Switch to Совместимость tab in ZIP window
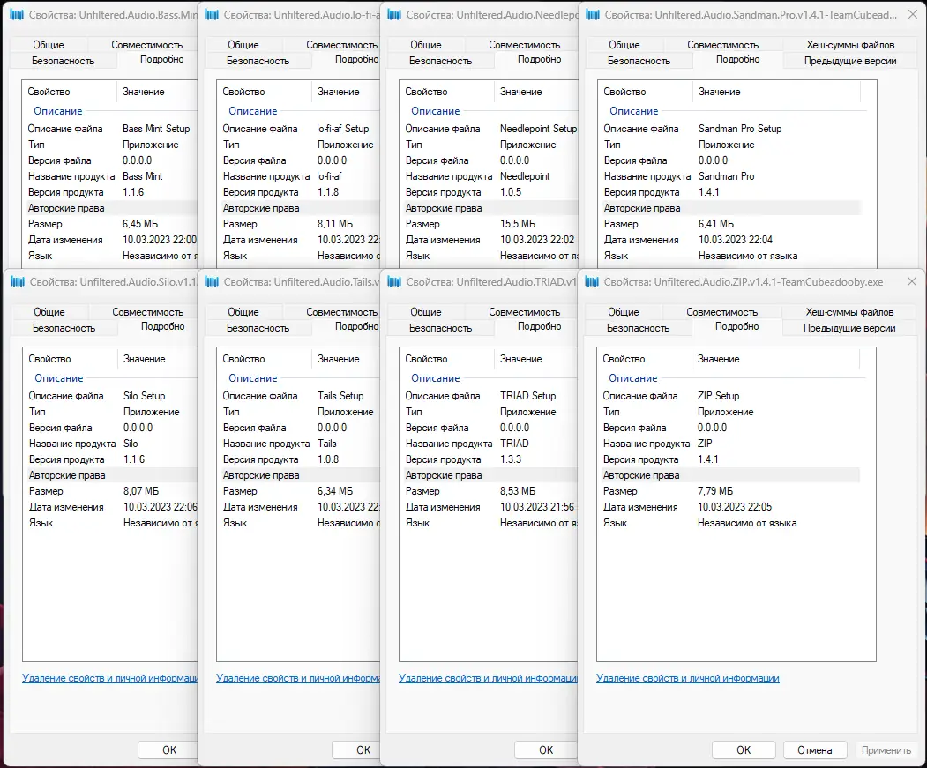The width and height of the screenshot is (927, 768). [721, 312]
